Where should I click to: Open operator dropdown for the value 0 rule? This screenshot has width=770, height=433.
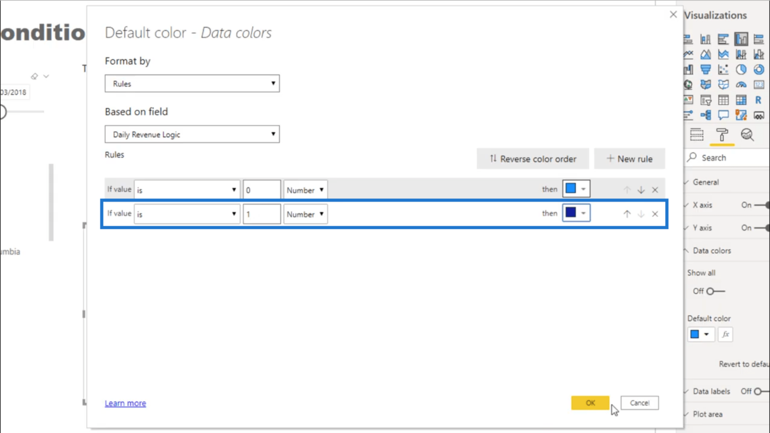pos(187,190)
